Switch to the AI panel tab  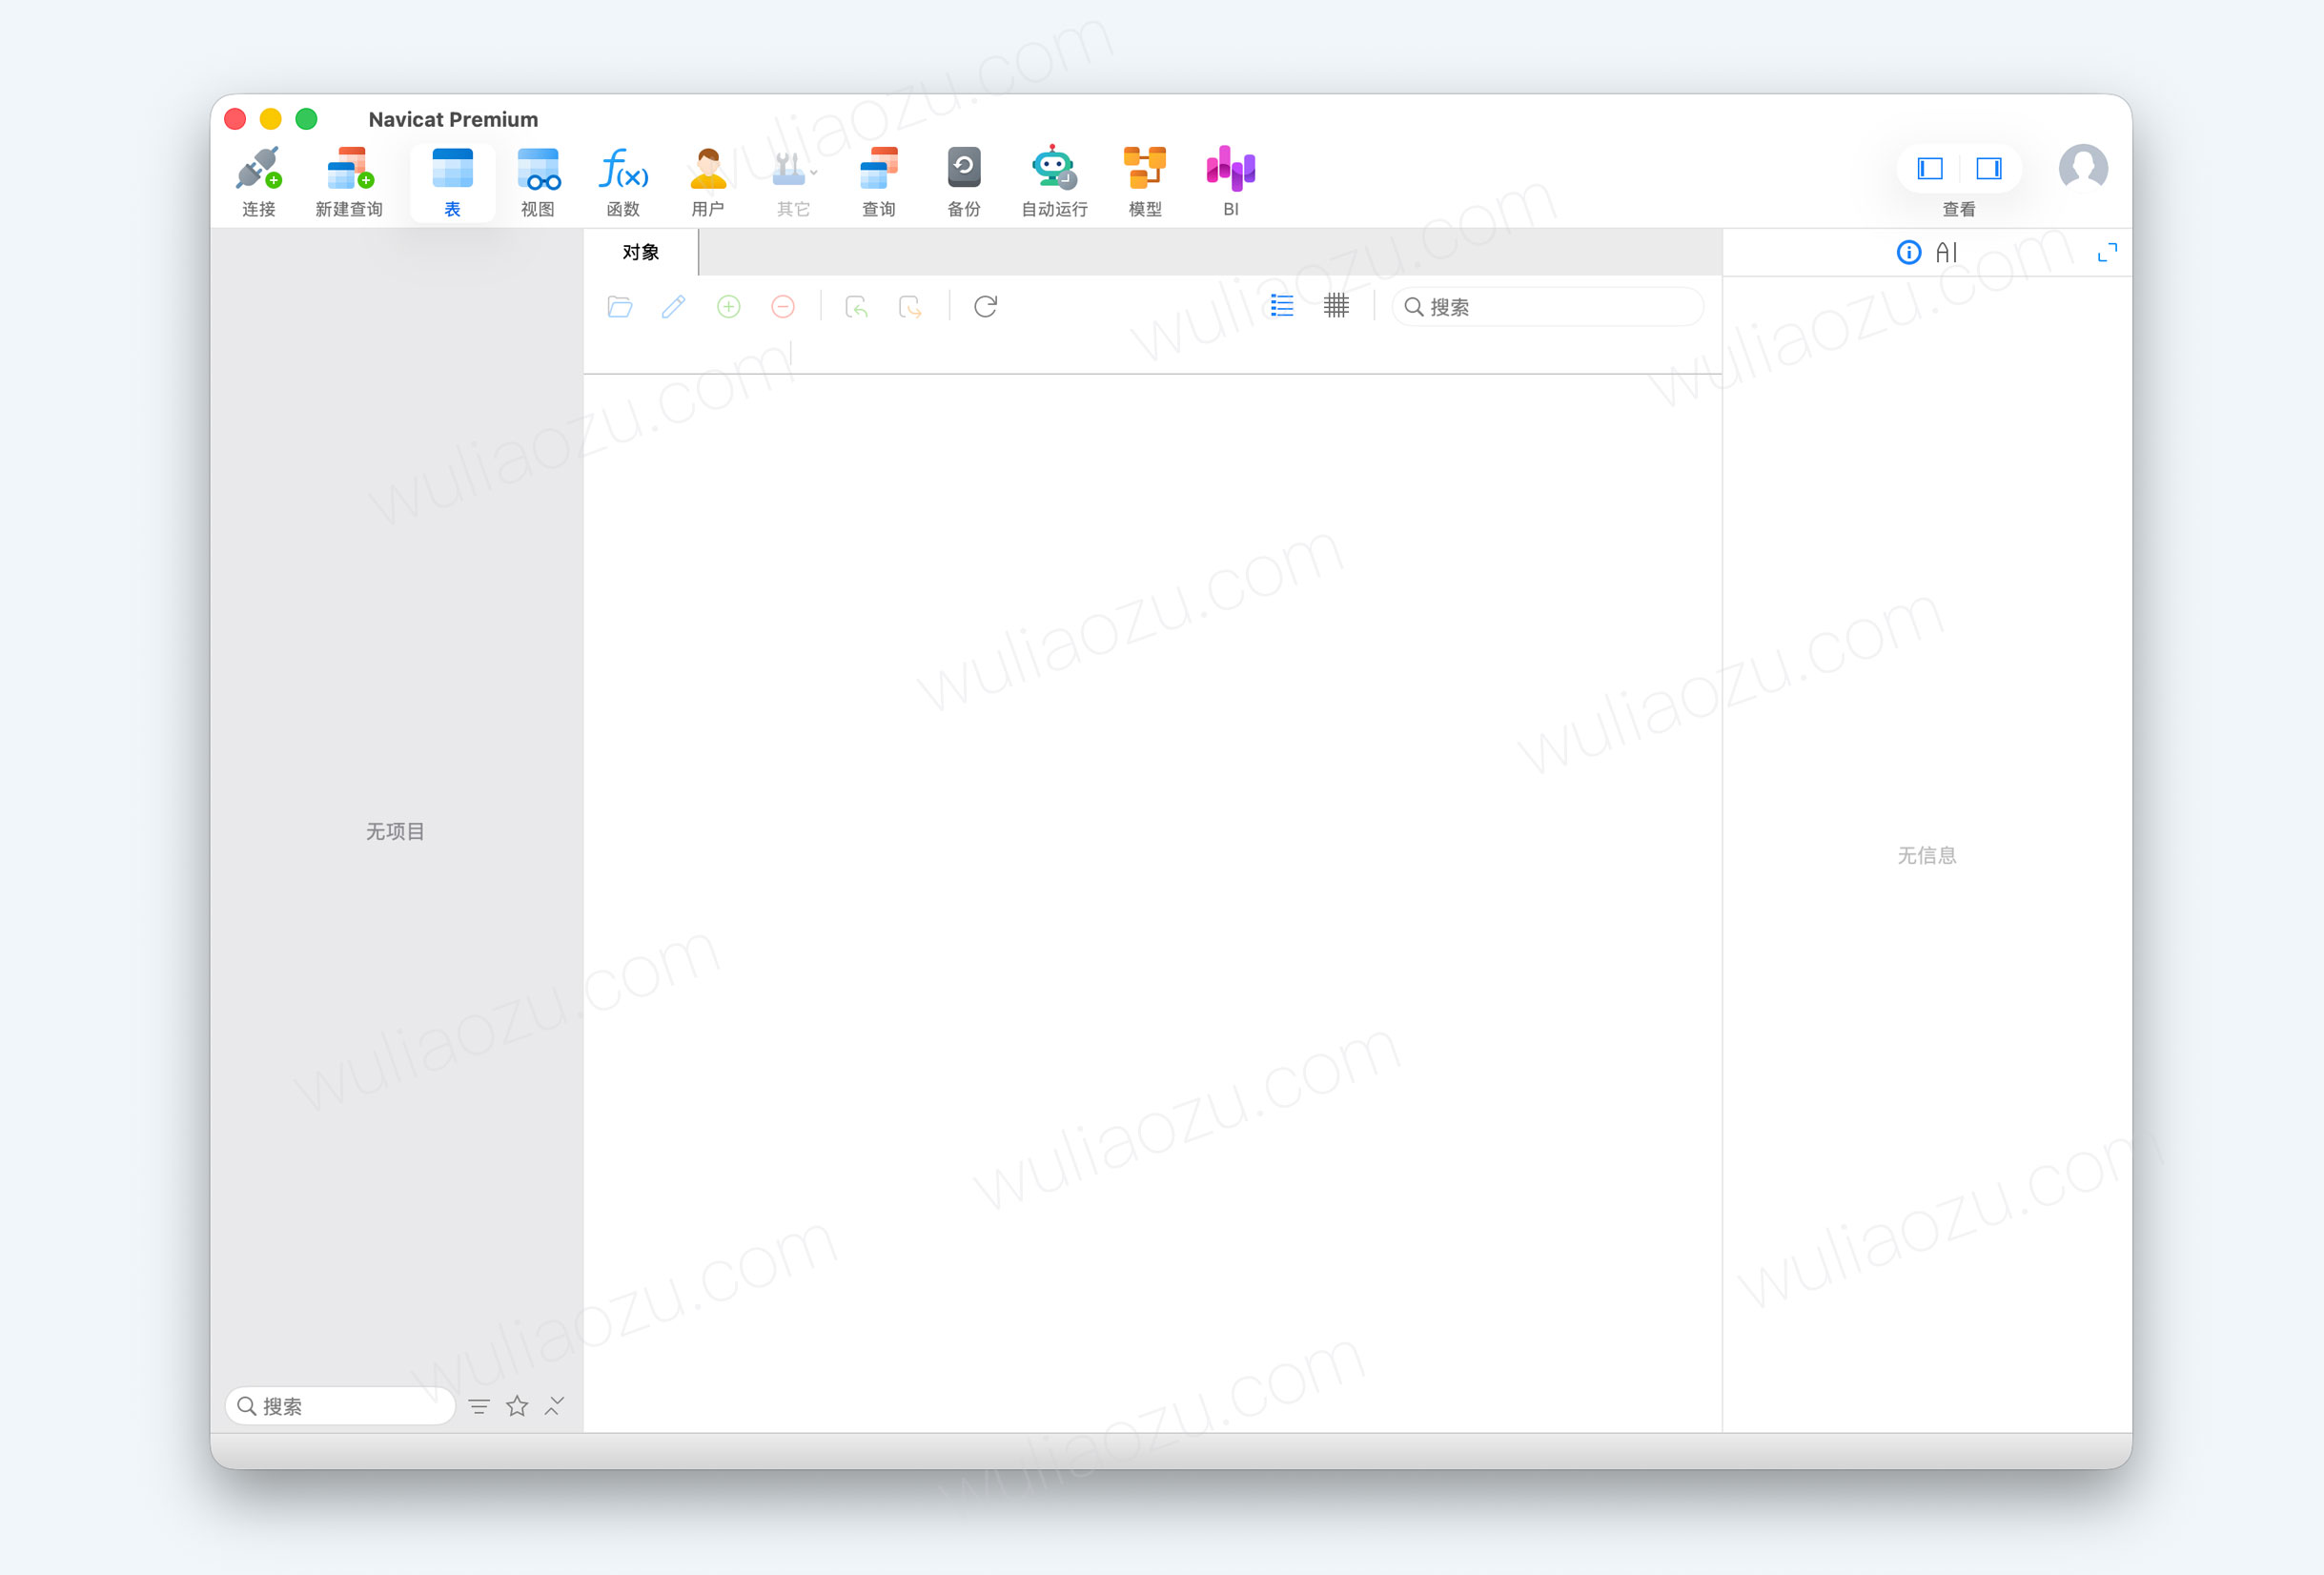[x=1946, y=252]
